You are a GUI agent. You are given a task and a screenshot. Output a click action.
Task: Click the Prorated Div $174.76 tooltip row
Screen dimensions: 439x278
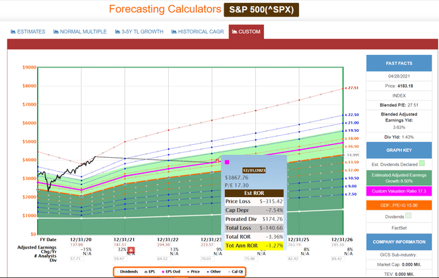click(254, 219)
